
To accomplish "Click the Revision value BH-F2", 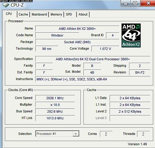I will tap(139, 72).
